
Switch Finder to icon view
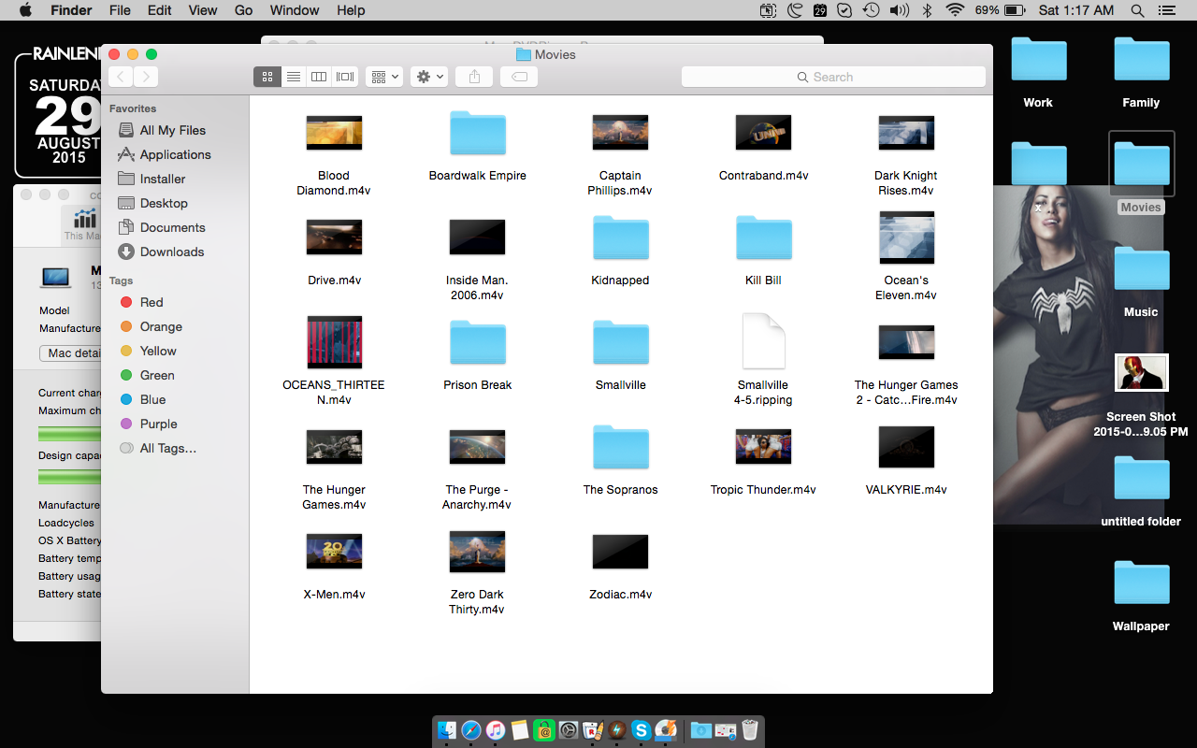[267, 77]
